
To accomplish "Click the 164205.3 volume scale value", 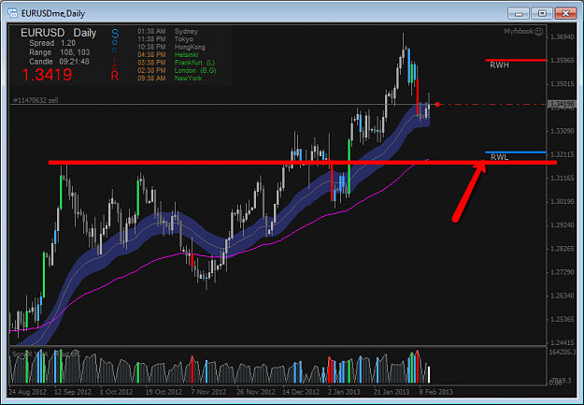I will [x=563, y=352].
